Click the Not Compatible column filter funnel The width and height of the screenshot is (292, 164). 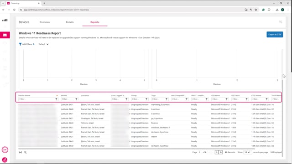[187, 99]
